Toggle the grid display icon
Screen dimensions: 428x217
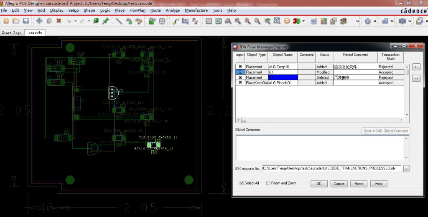(x=314, y=21)
